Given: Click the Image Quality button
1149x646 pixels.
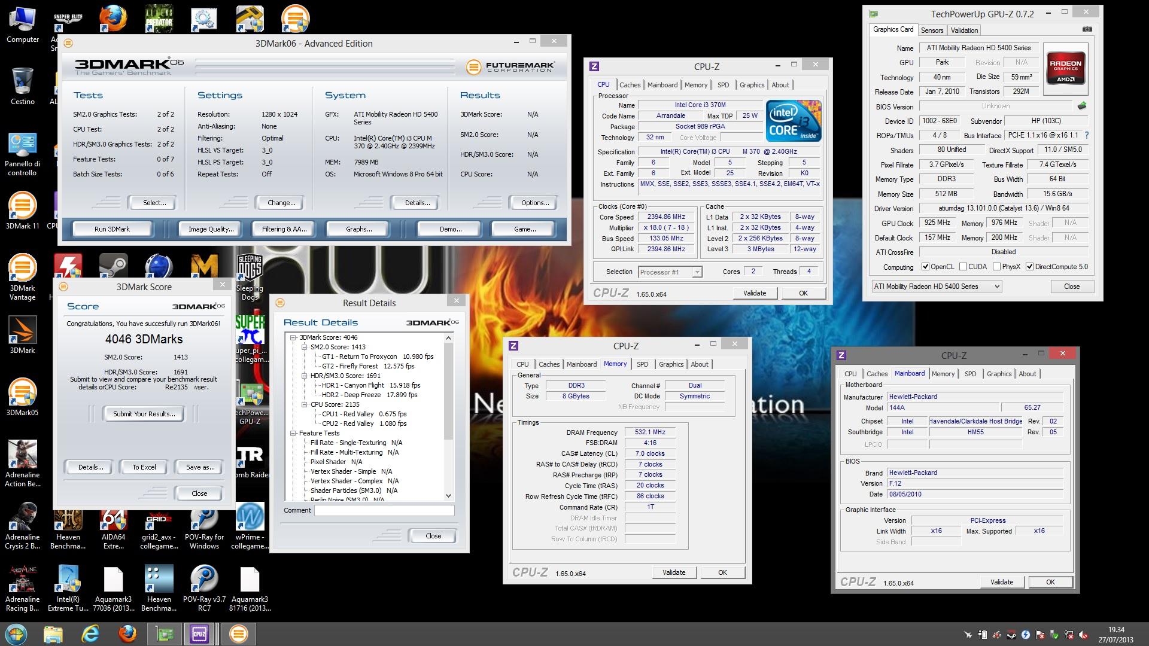Looking at the screenshot, I should pyautogui.click(x=211, y=229).
